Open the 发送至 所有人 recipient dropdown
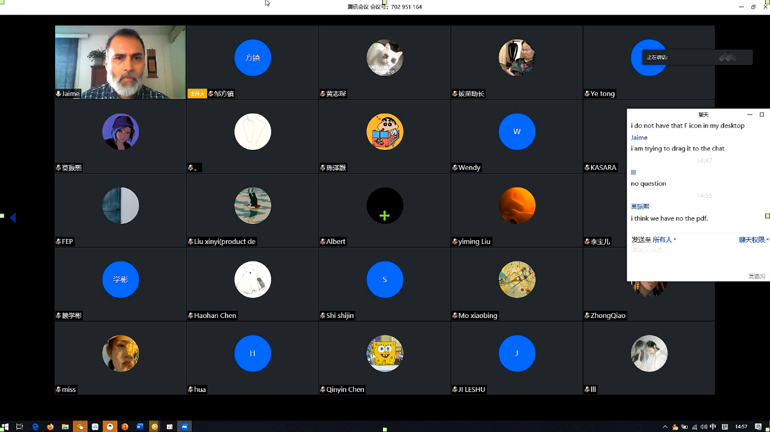This screenshot has width=770, height=432. click(x=664, y=240)
